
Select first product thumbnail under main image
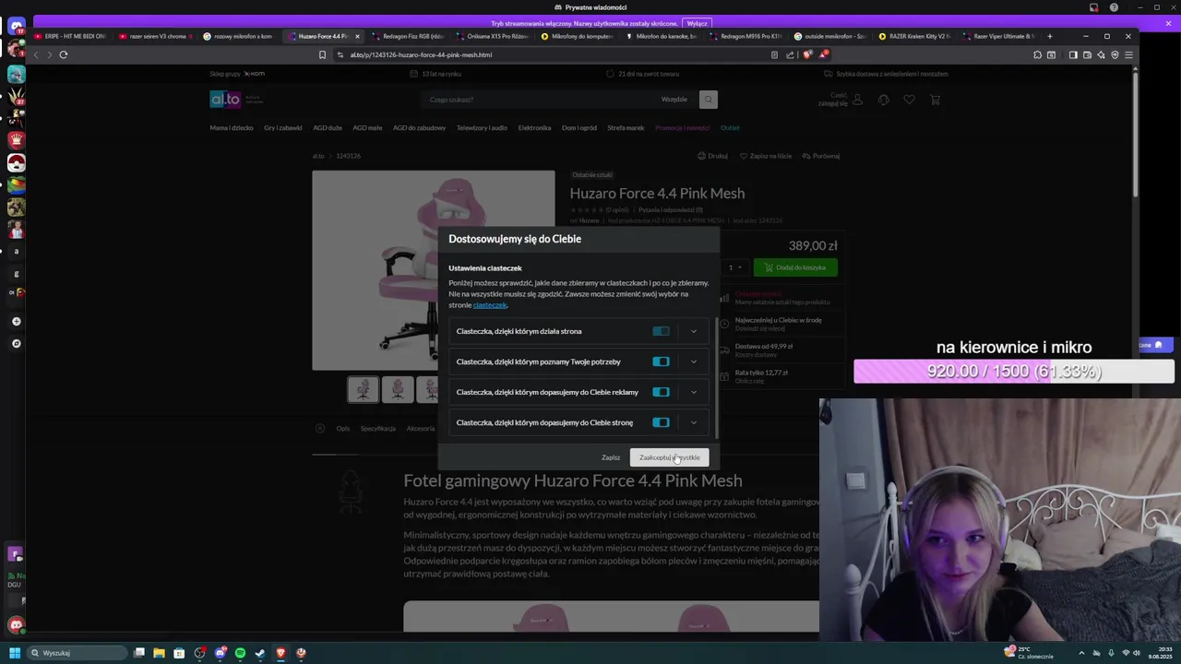point(363,389)
